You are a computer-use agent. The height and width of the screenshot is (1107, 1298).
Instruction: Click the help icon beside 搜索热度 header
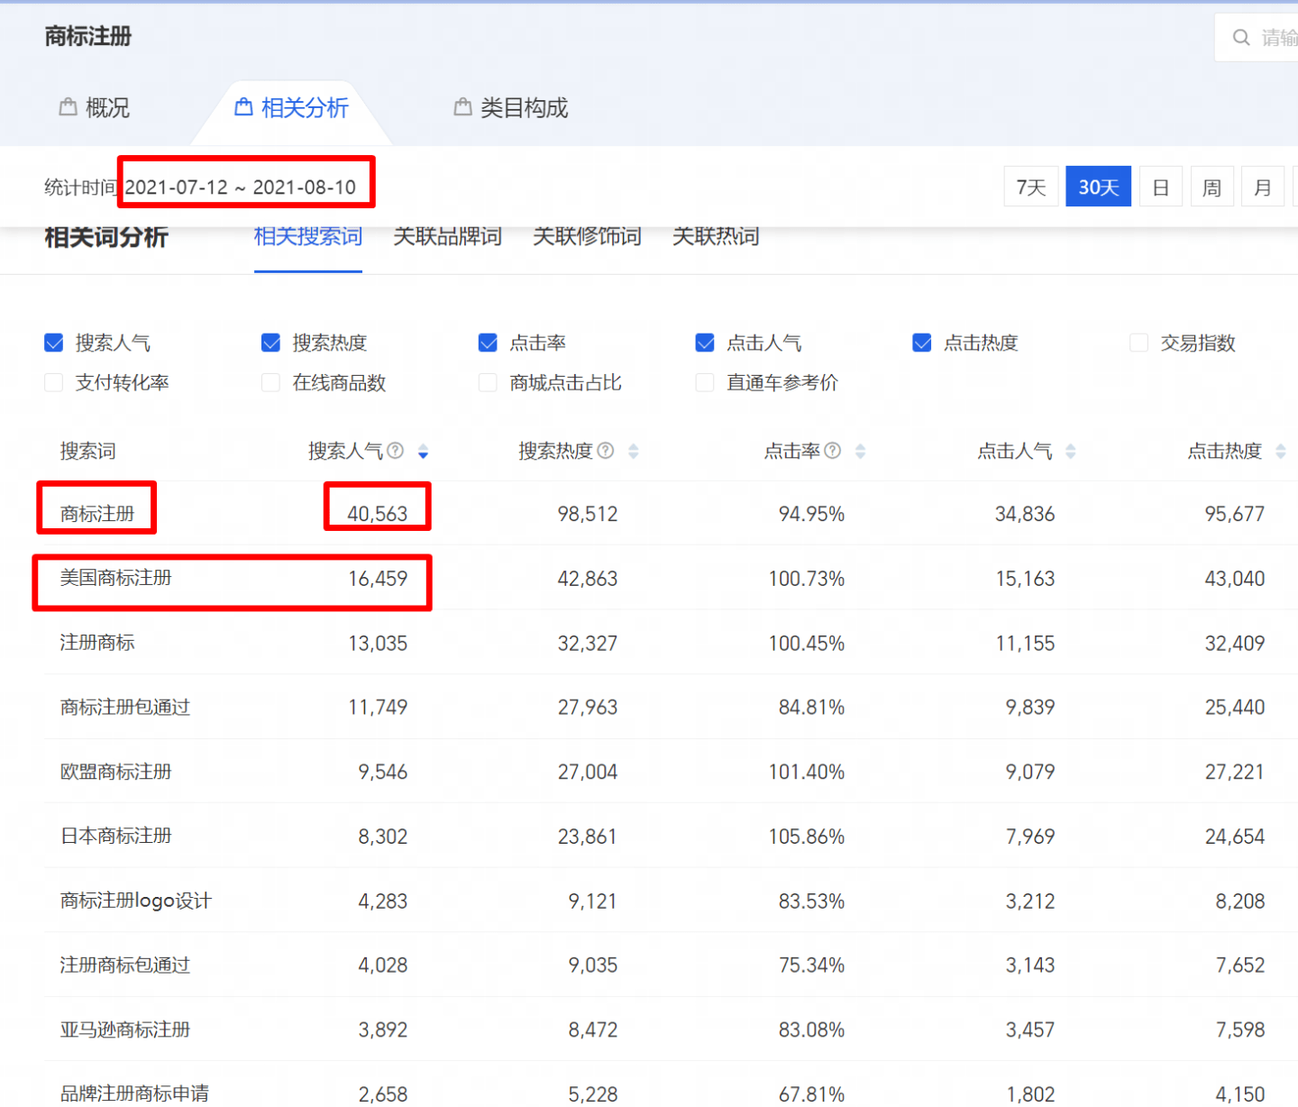pos(606,451)
